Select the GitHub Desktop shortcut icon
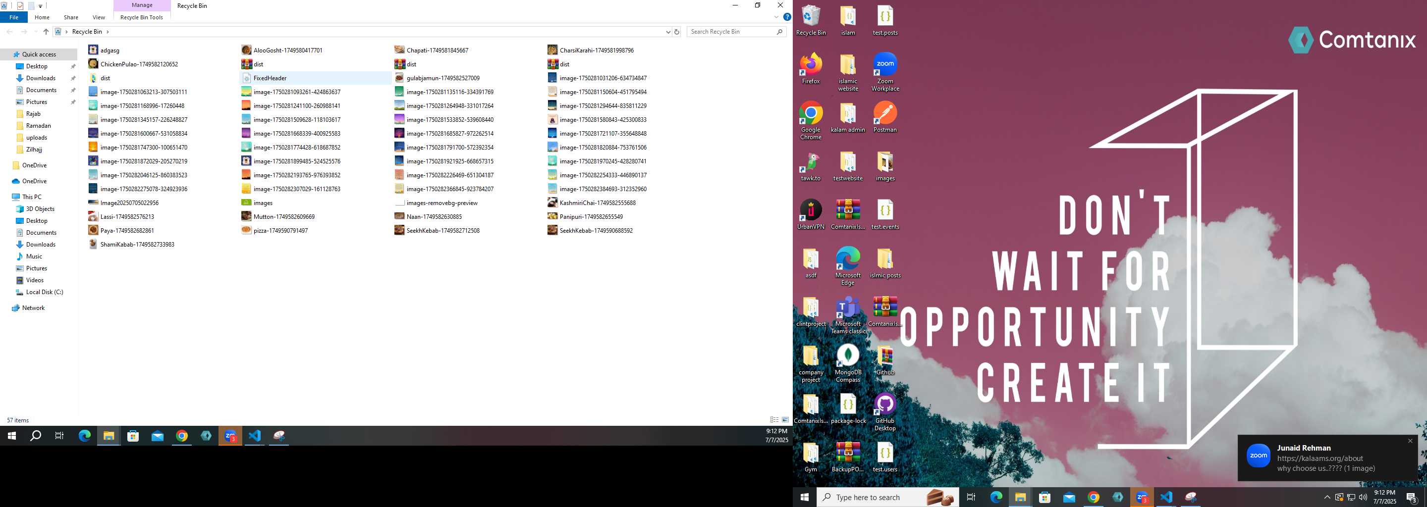 (884, 412)
